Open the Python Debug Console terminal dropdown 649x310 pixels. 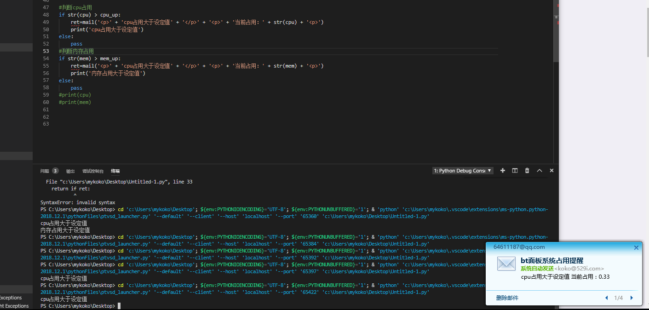463,171
